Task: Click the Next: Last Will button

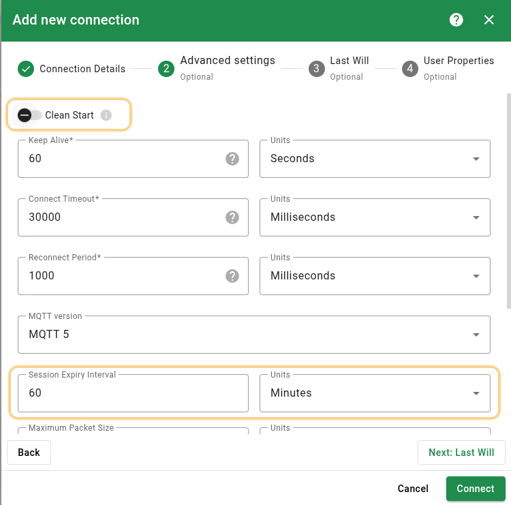Action: point(461,453)
